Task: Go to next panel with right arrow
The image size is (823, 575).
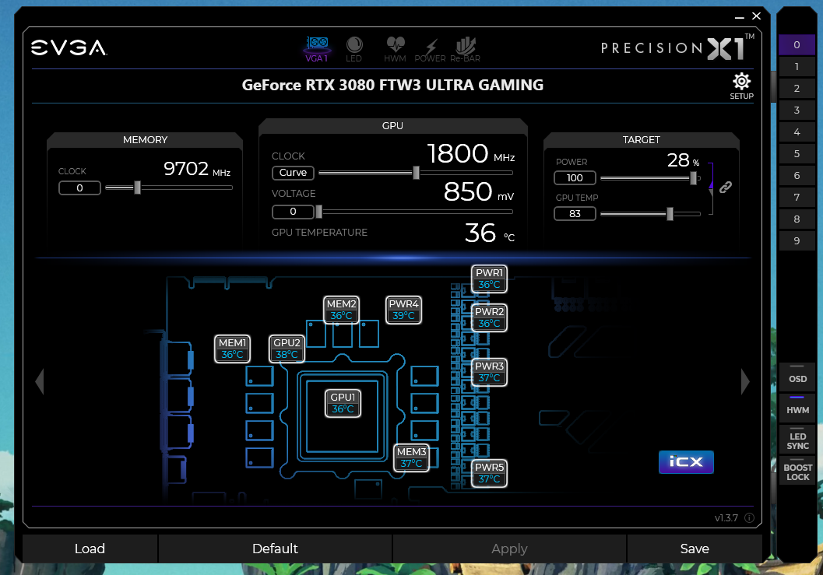Action: point(745,381)
